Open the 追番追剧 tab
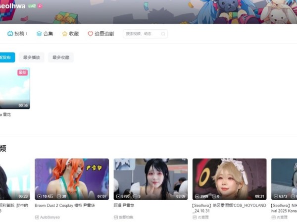 pyautogui.click(x=101, y=34)
